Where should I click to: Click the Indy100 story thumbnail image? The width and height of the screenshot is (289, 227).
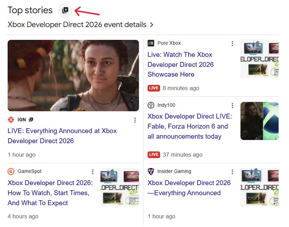point(259,121)
